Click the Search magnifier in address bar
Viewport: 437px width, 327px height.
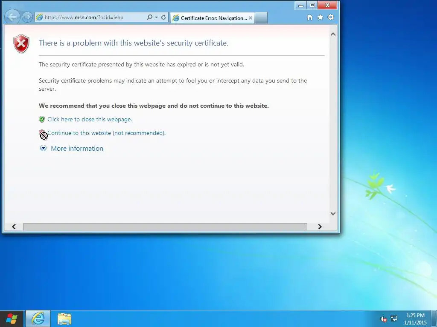(x=150, y=17)
